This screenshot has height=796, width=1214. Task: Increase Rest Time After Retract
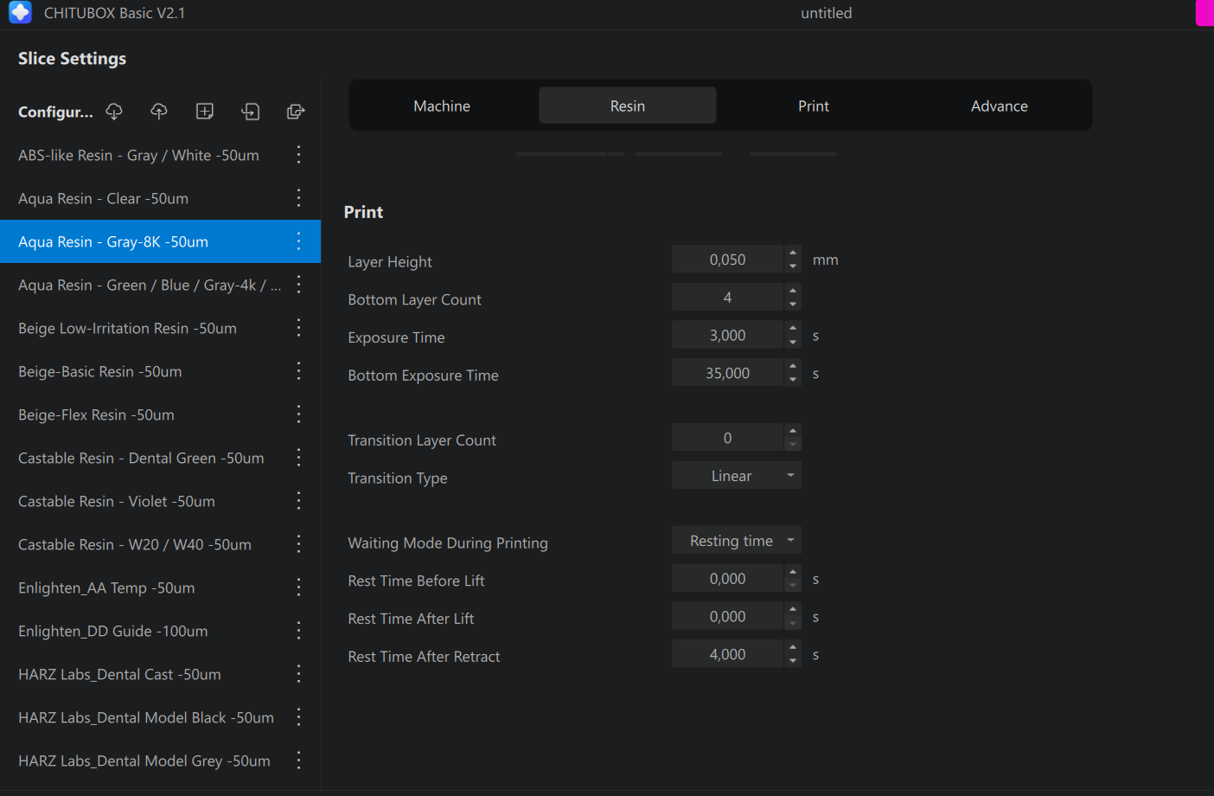click(793, 648)
